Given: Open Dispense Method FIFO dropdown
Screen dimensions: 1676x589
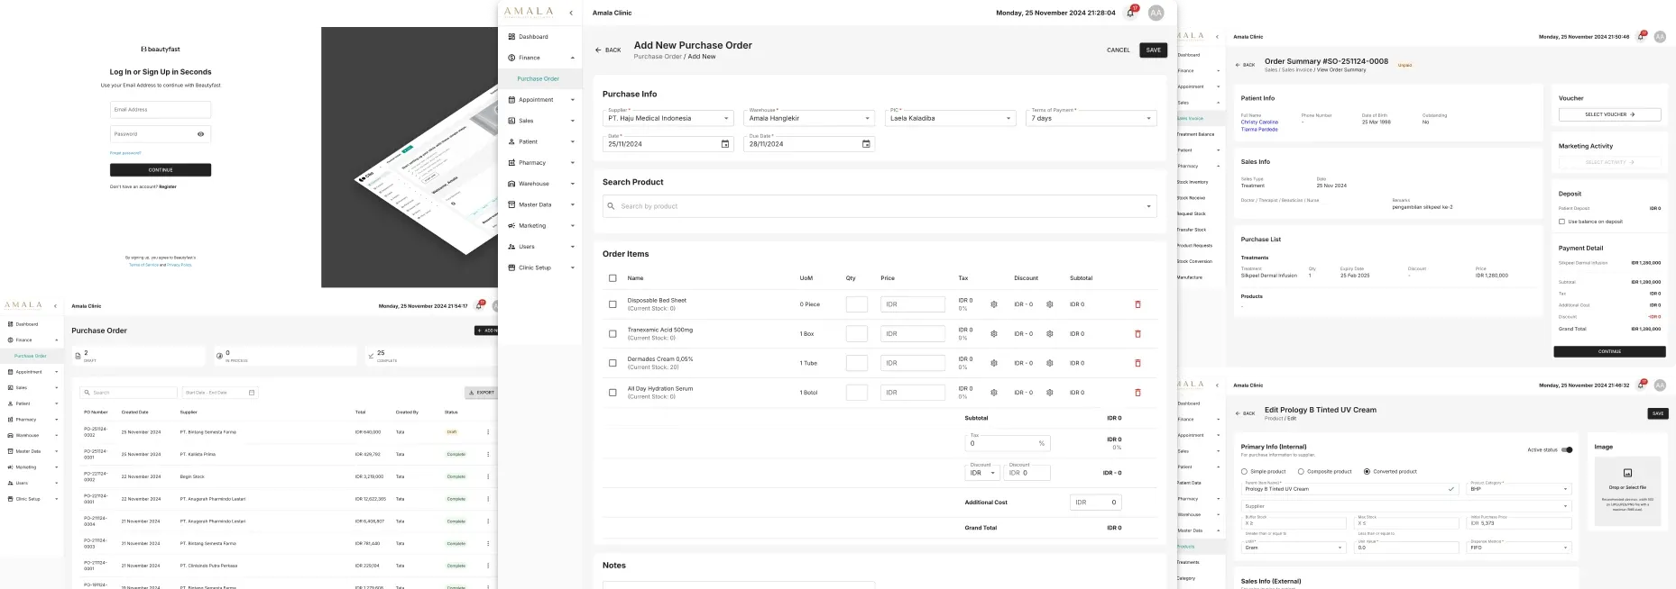Looking at the screenshot, I should [1520, 548].
